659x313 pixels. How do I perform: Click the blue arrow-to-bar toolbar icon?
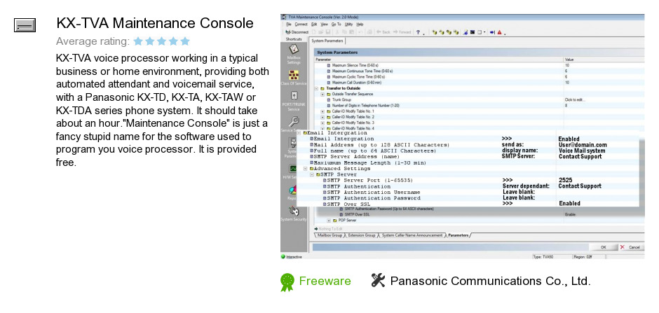[x=493, y=32]
